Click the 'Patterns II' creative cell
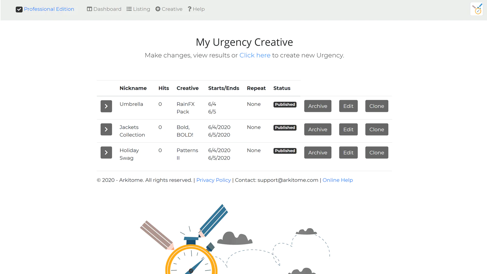 [x=187, y=154]
